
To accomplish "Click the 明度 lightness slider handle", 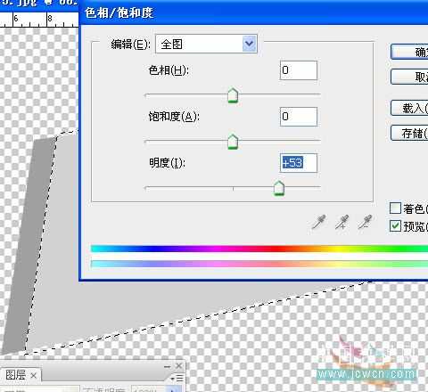I will point(279,188).
